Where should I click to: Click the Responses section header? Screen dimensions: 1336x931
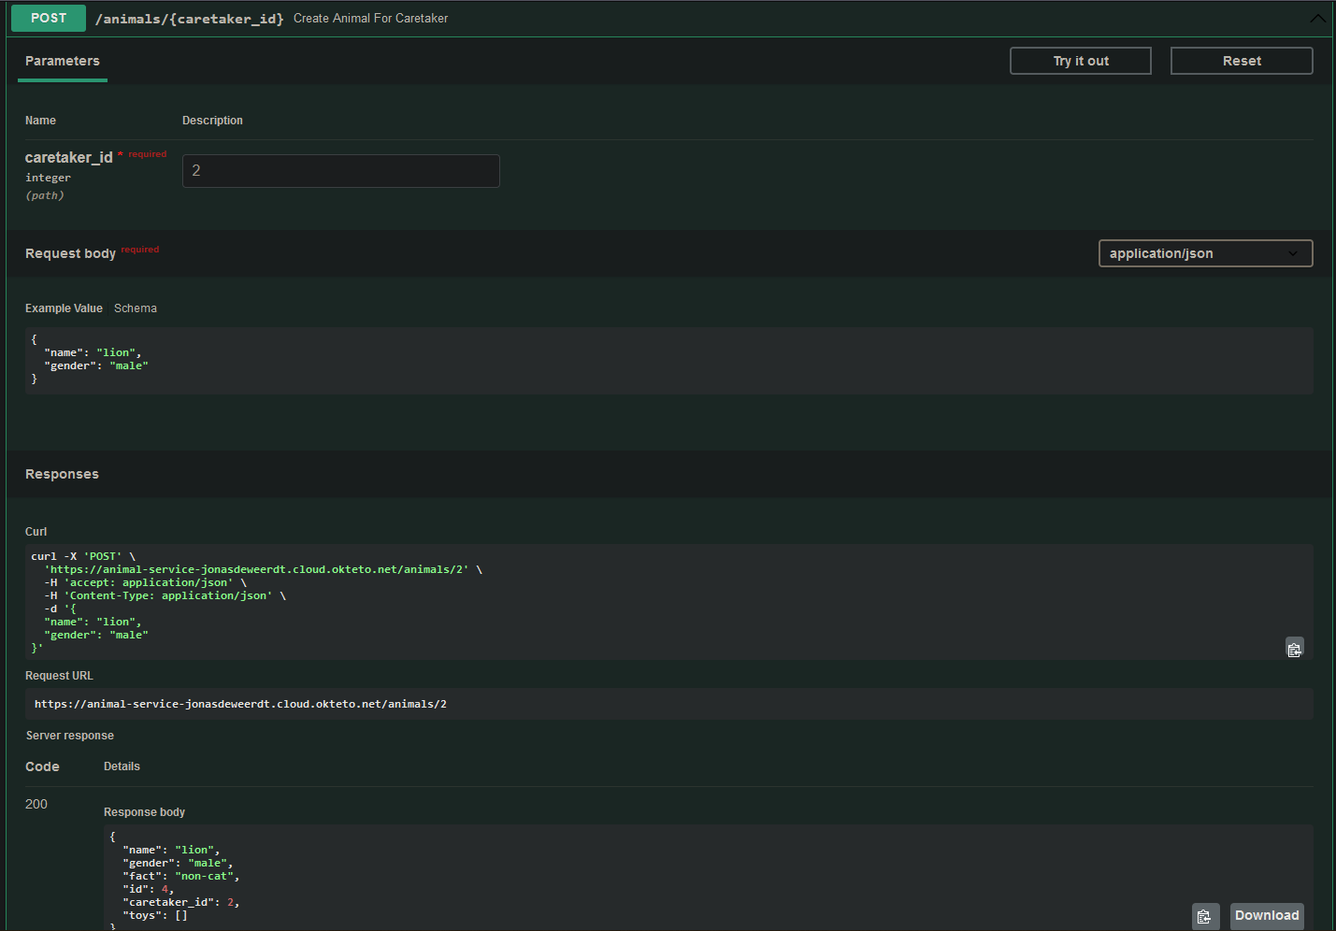[62, 474]
